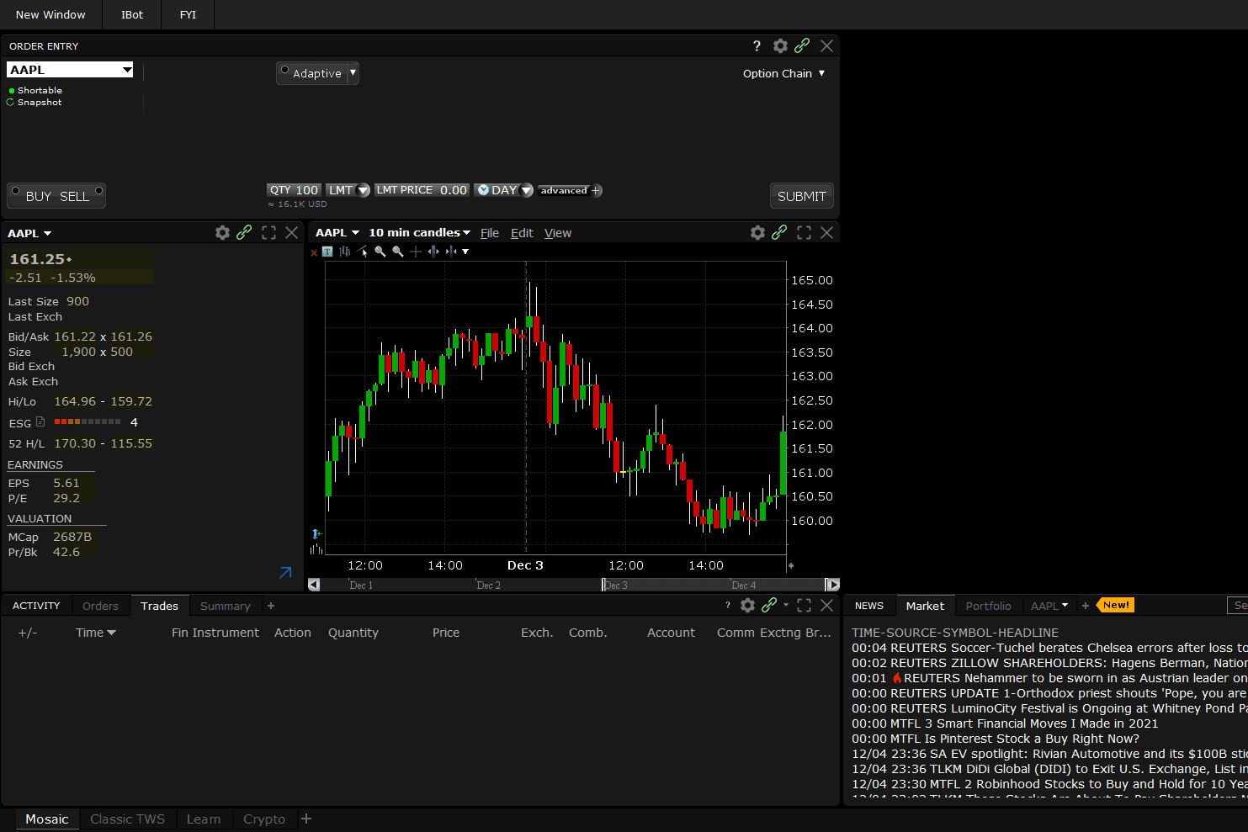Image resolution: width=1248 pixels, height=832 pixels.
Task: Switch to Summary tab in Activity
Action: coord(225,606)
